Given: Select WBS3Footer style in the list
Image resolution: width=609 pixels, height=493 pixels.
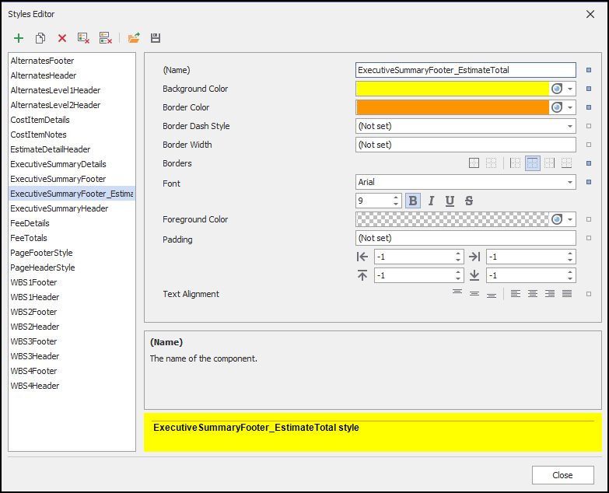Looking at the screenshot, I should pyautogui.click(x=72, y=341).
